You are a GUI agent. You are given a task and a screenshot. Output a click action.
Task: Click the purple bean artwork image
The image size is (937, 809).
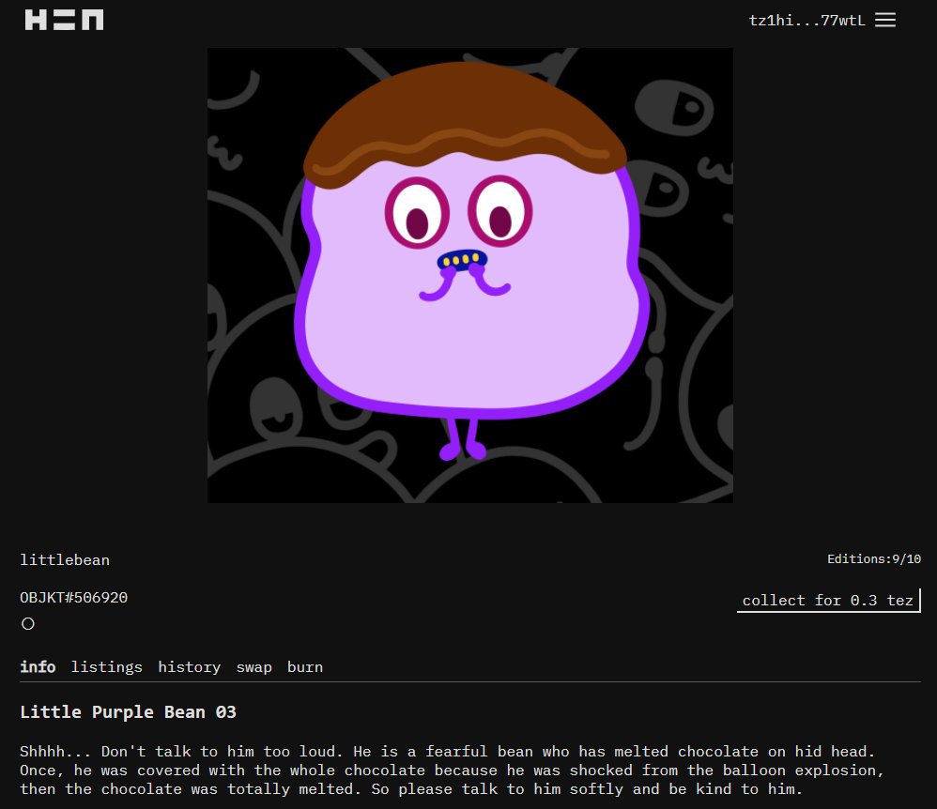click(x=469, y=275)
